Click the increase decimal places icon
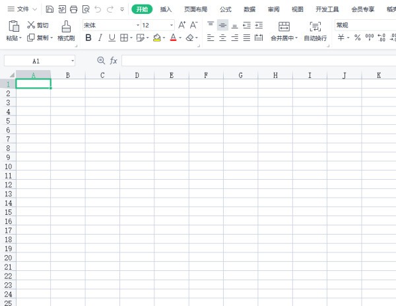 (x=381, y=38)
